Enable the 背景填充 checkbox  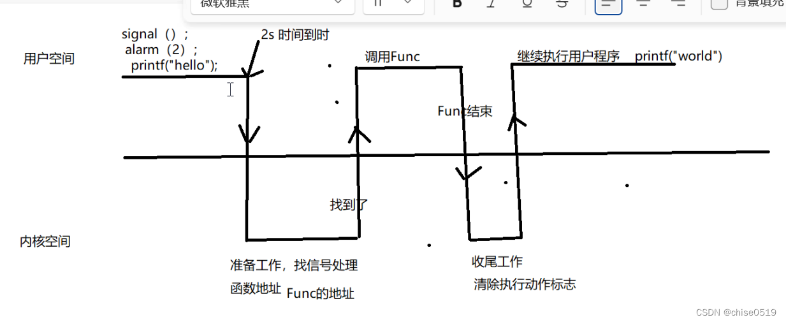coord(719,3)
